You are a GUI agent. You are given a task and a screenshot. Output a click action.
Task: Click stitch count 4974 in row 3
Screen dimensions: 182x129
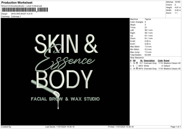[x=140, y=68]
